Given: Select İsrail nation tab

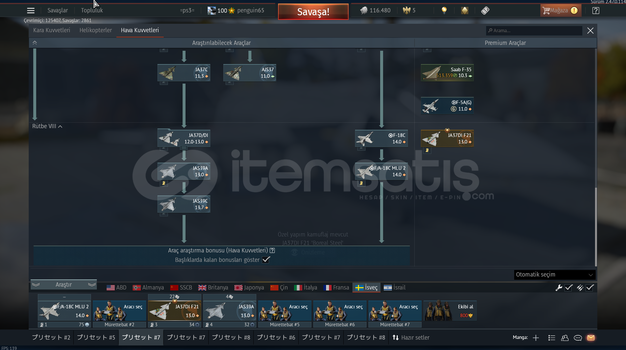Looking at the screenshot, I should (x=395, y=288).
